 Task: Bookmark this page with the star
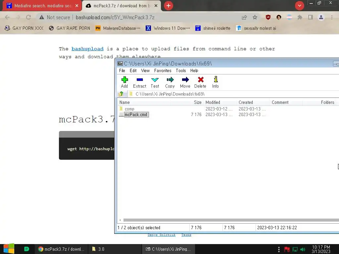255,17
